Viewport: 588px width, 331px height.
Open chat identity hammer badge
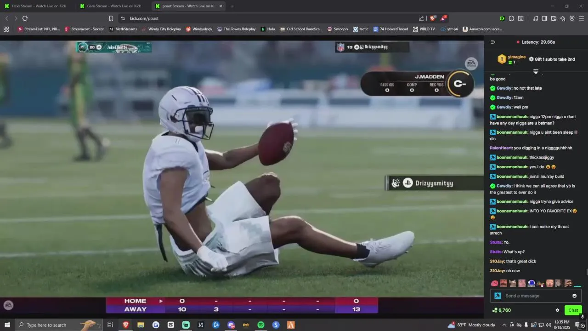point(498,296)
